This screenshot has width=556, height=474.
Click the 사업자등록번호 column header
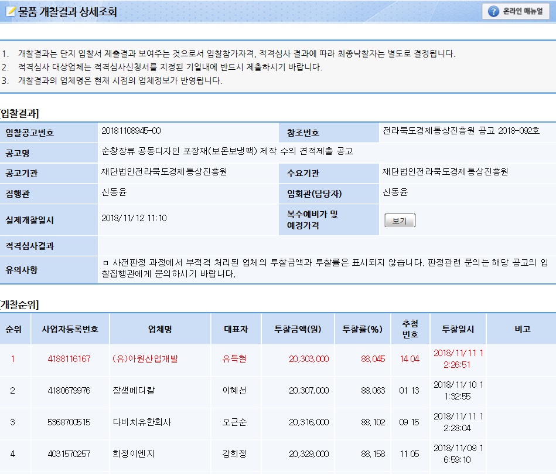click(69, 330)
